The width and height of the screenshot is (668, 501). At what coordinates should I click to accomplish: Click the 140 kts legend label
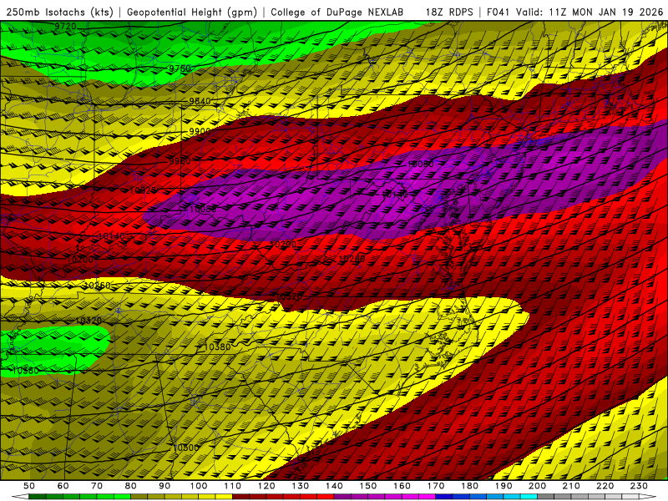pos(335,486)
